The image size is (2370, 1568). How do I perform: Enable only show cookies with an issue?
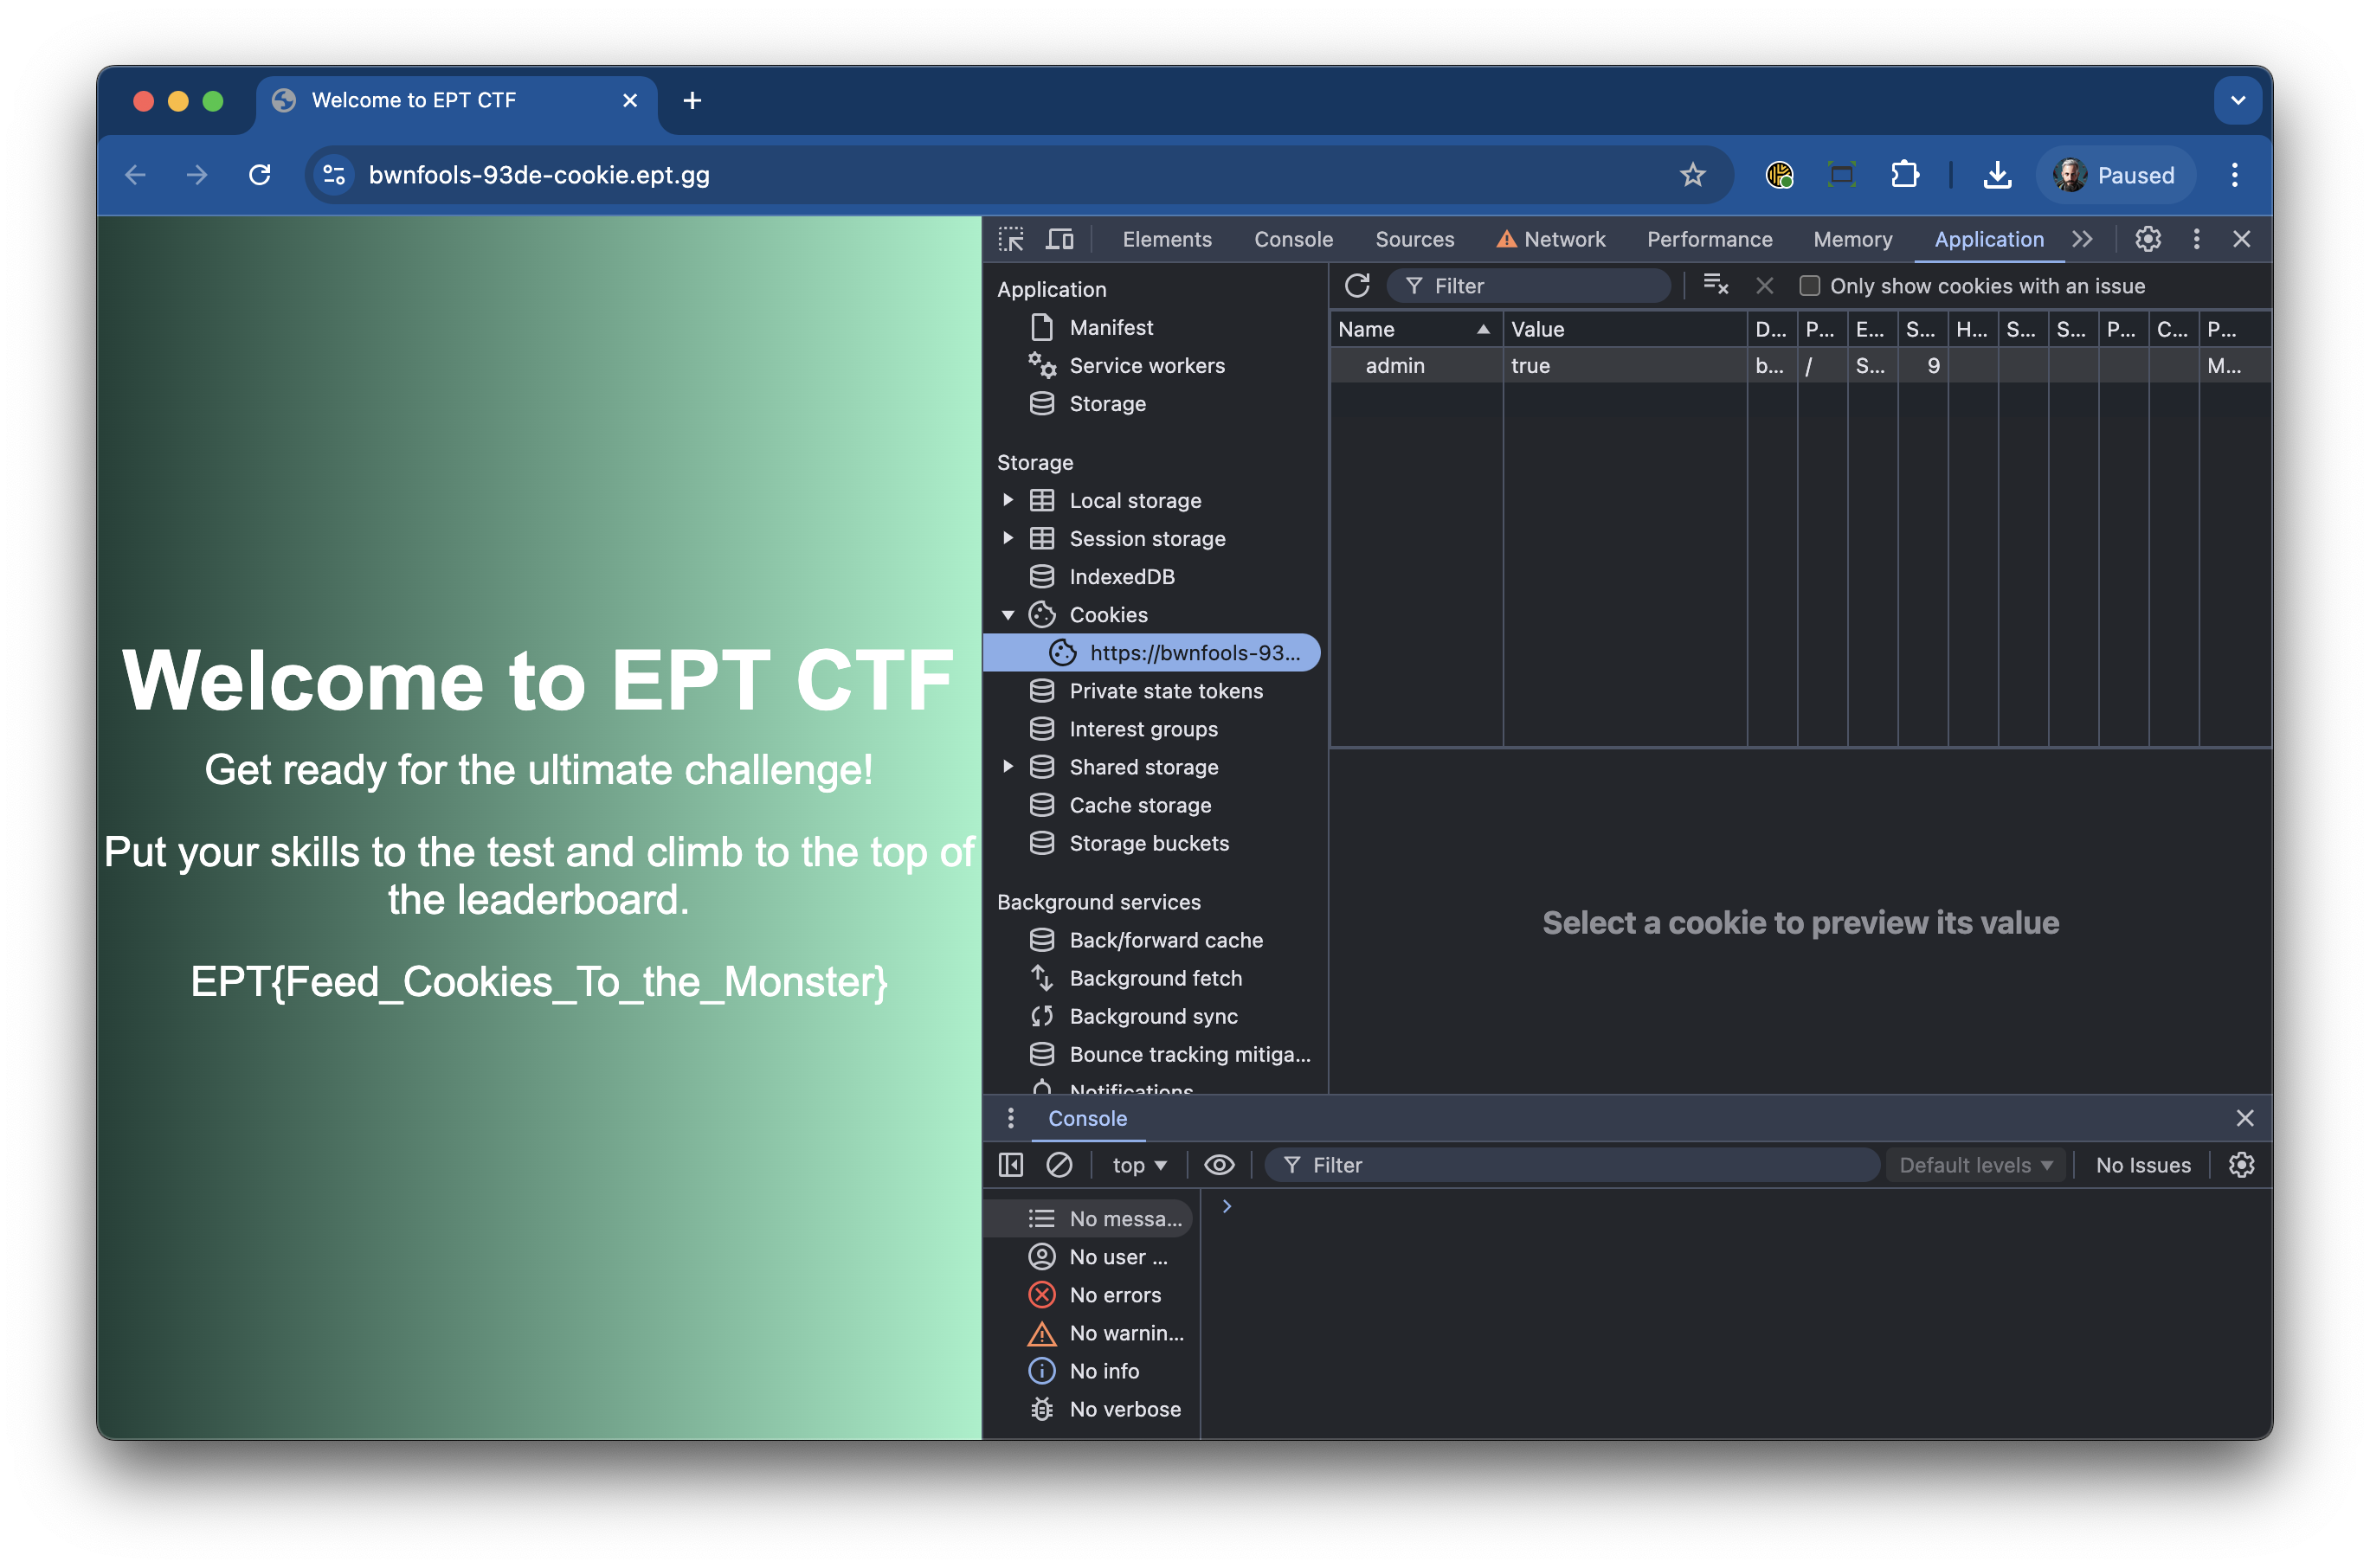click(x=1809, y=286)
